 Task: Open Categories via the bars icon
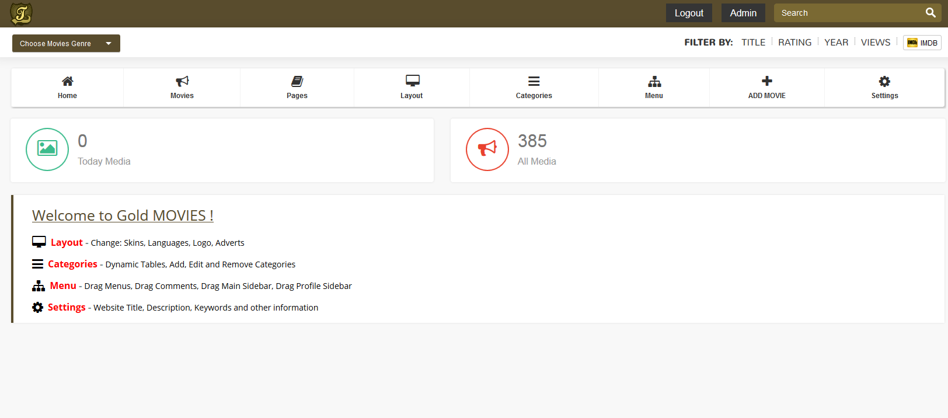pos(534,81)
